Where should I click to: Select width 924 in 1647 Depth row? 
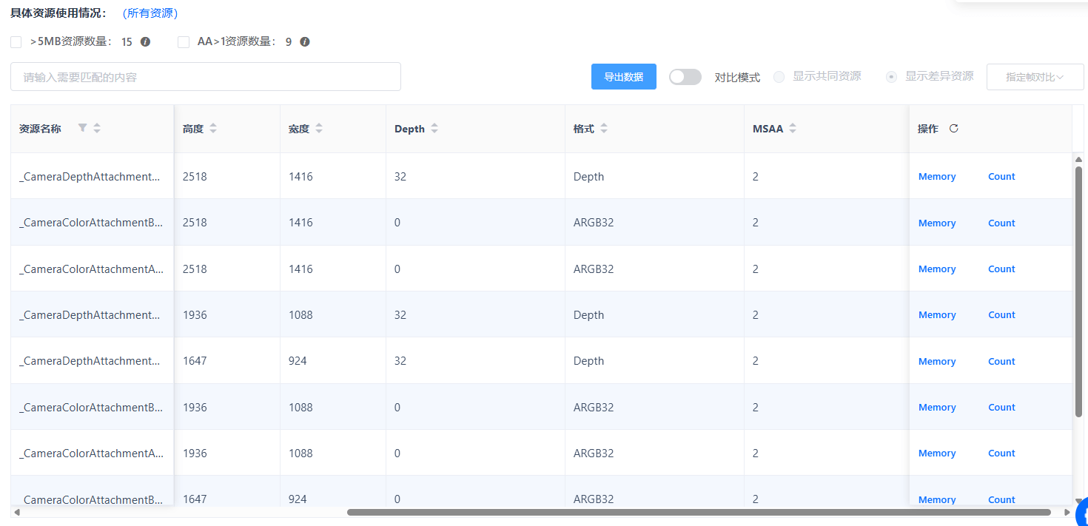pyautogui.click(x=298, y=361)
